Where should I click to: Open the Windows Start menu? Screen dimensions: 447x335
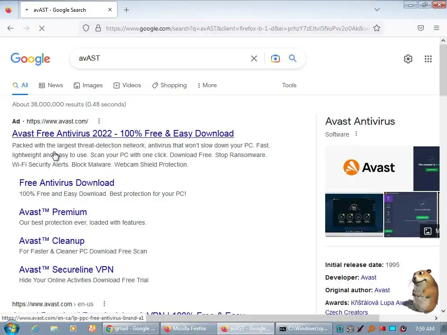pyautogui.click(x=11, y=328)
